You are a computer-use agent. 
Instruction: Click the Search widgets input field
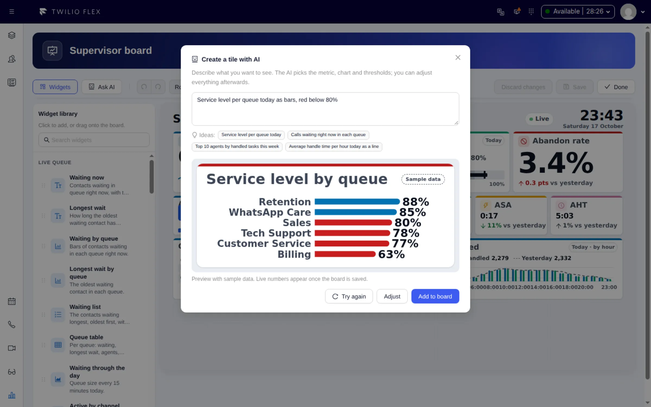pyautogui.click(x=94, y=140)
